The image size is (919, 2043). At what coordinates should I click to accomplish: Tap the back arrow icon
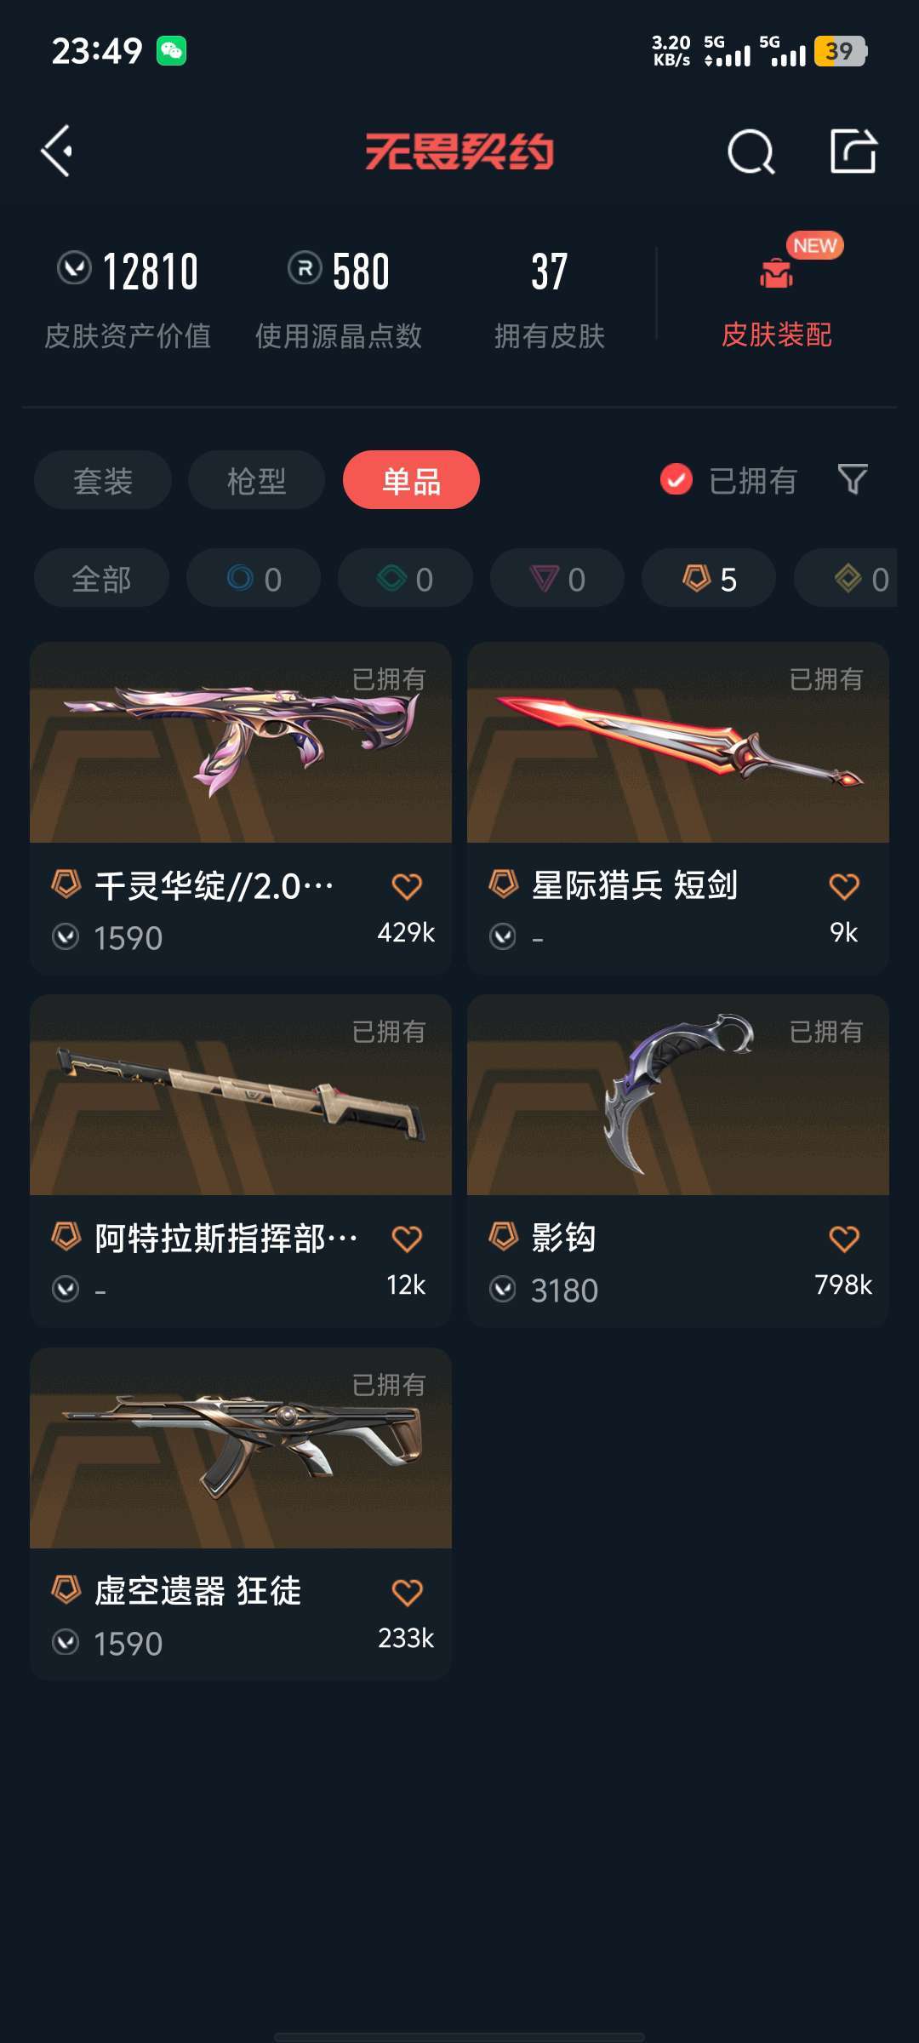tap(57, 152)
